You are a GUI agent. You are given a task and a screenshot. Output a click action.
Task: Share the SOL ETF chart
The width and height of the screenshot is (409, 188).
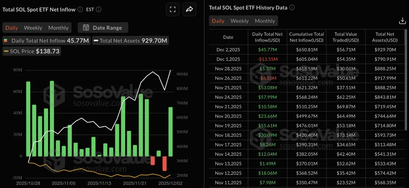click(x=189, y=9)
